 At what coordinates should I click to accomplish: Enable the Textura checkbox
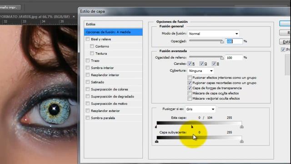[x=92, y=53]
